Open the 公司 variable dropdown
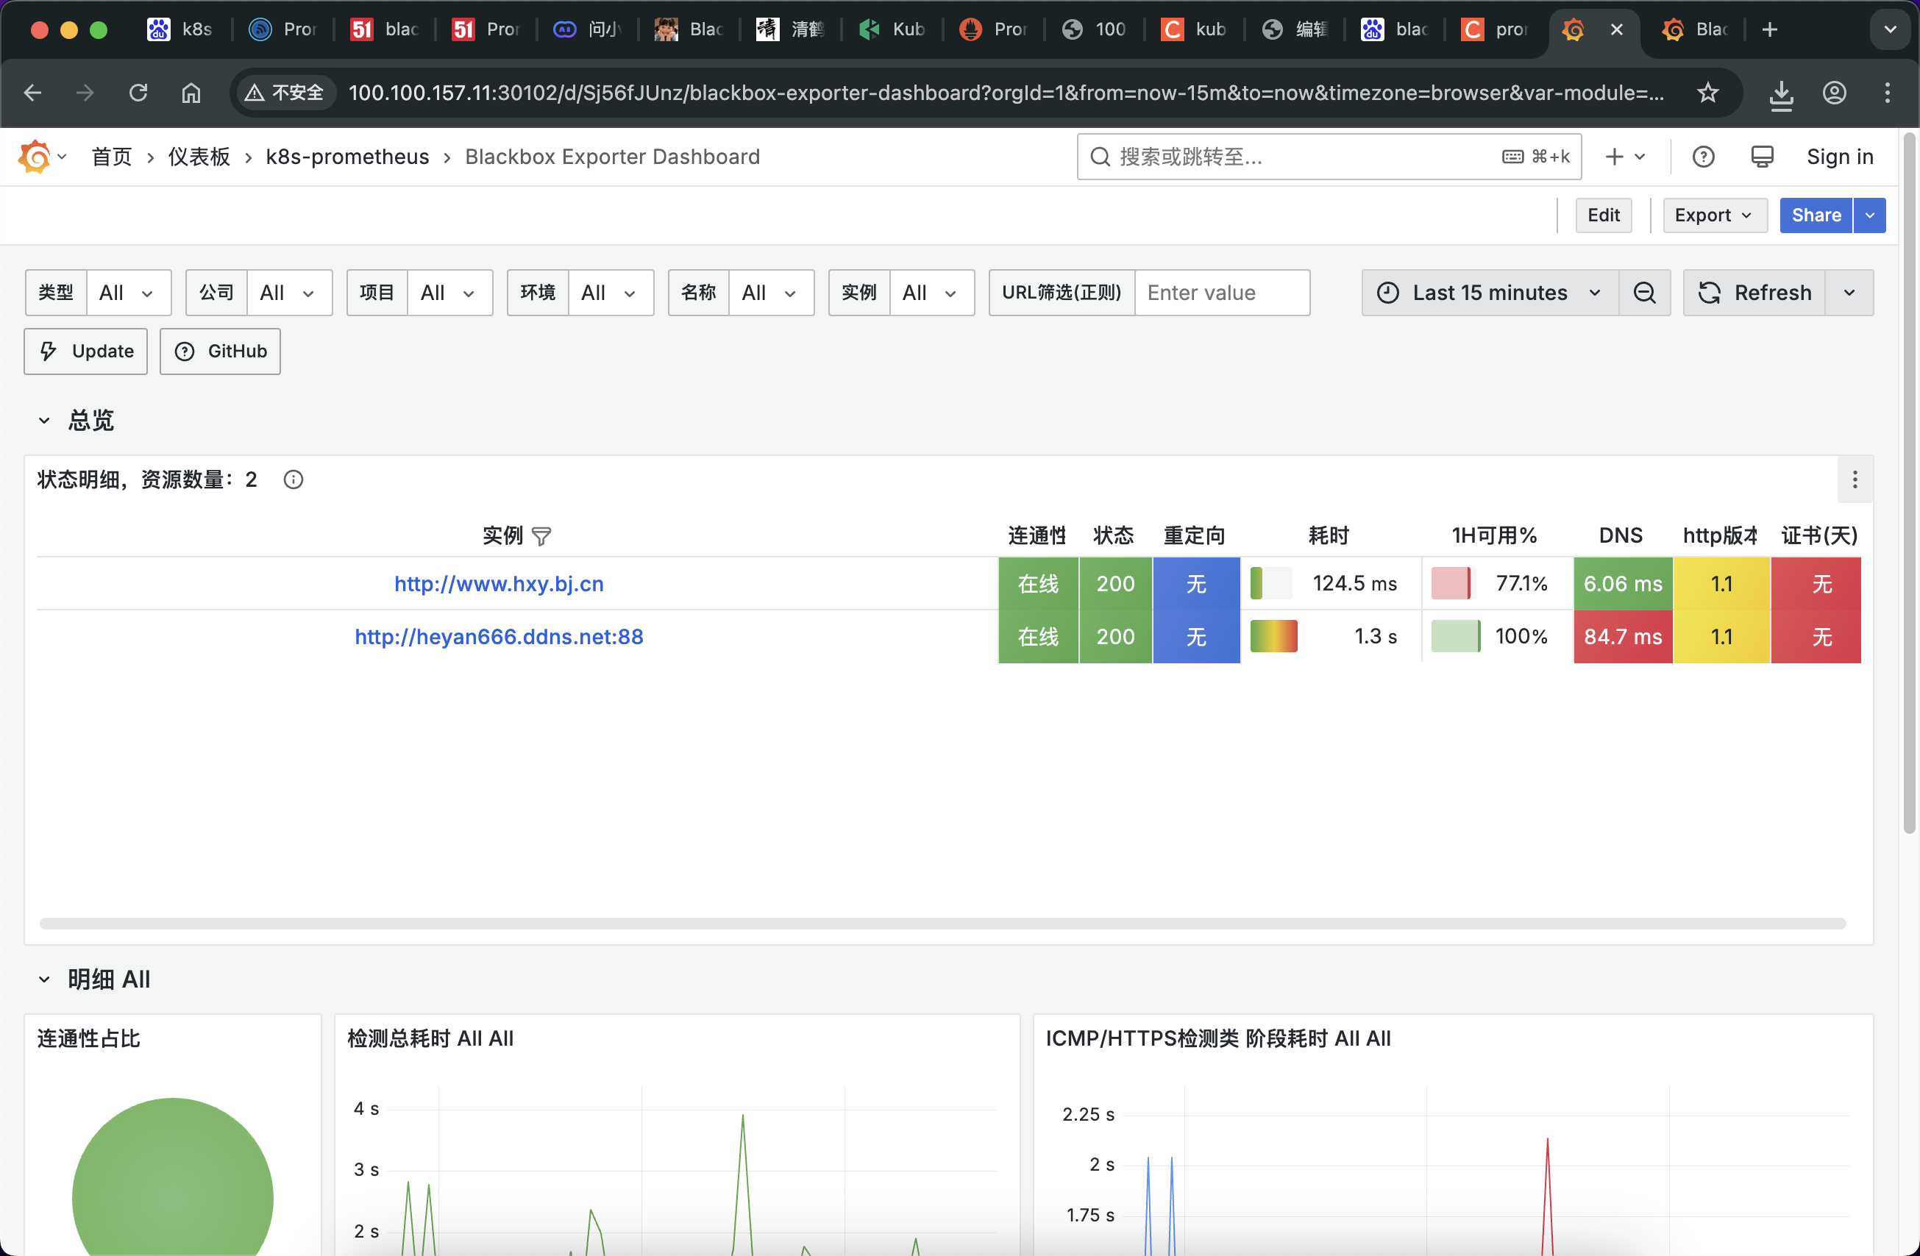 coord(289,293)
